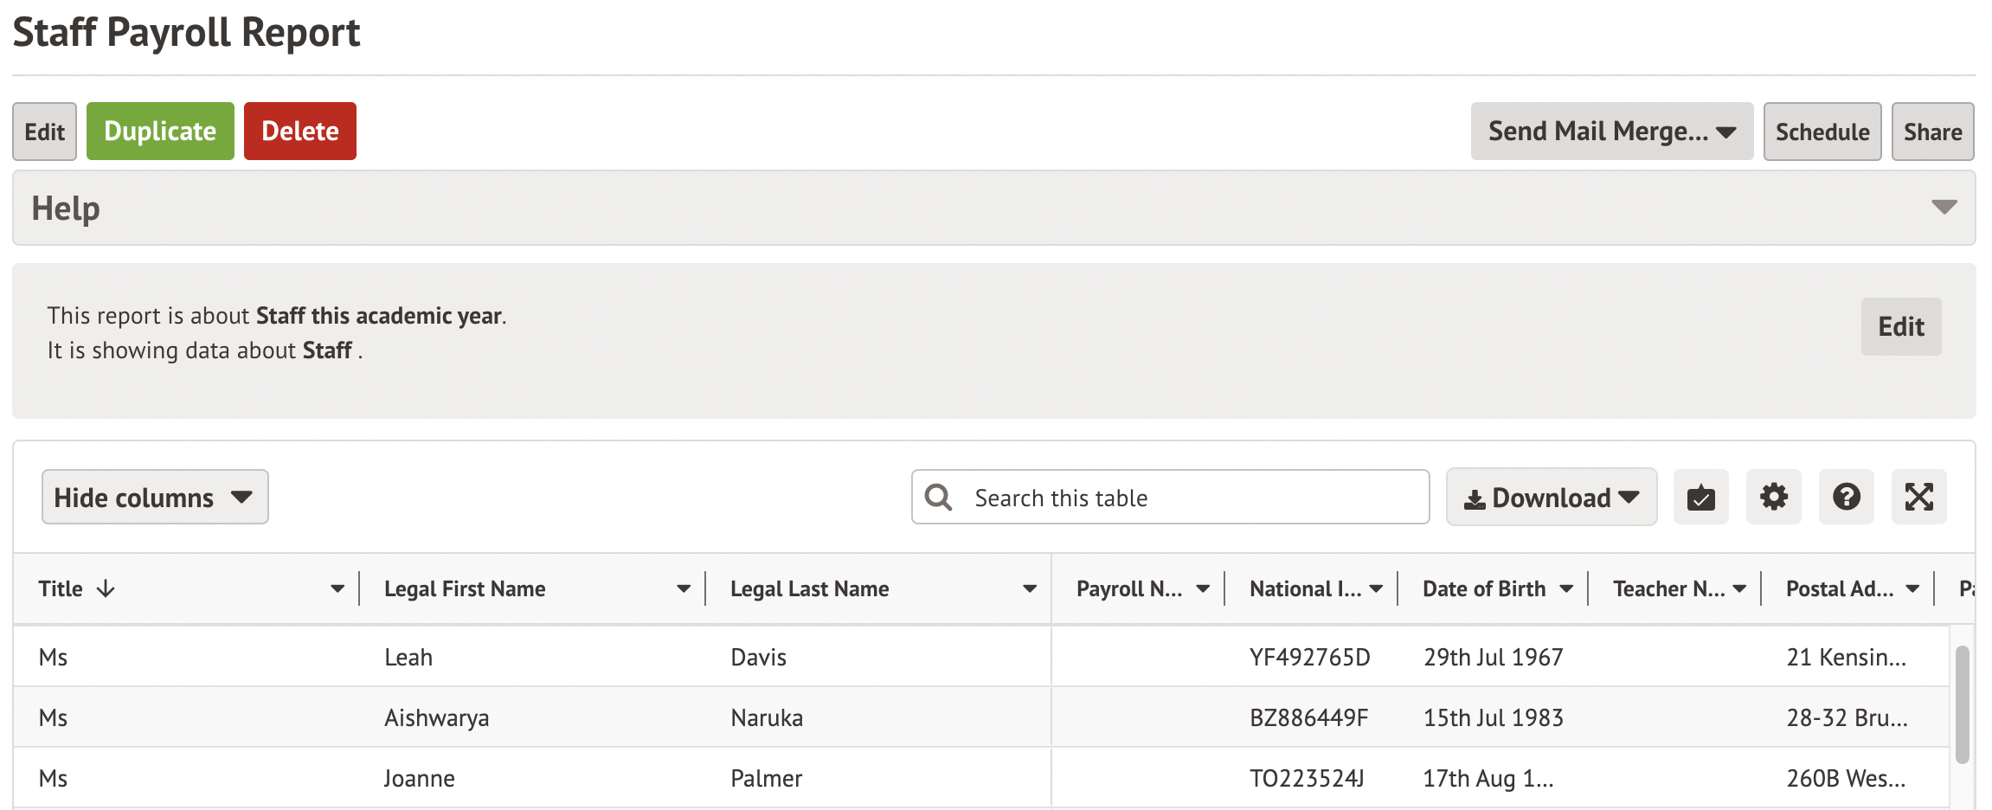Open Legal First Name column menu

click(683, 589)
